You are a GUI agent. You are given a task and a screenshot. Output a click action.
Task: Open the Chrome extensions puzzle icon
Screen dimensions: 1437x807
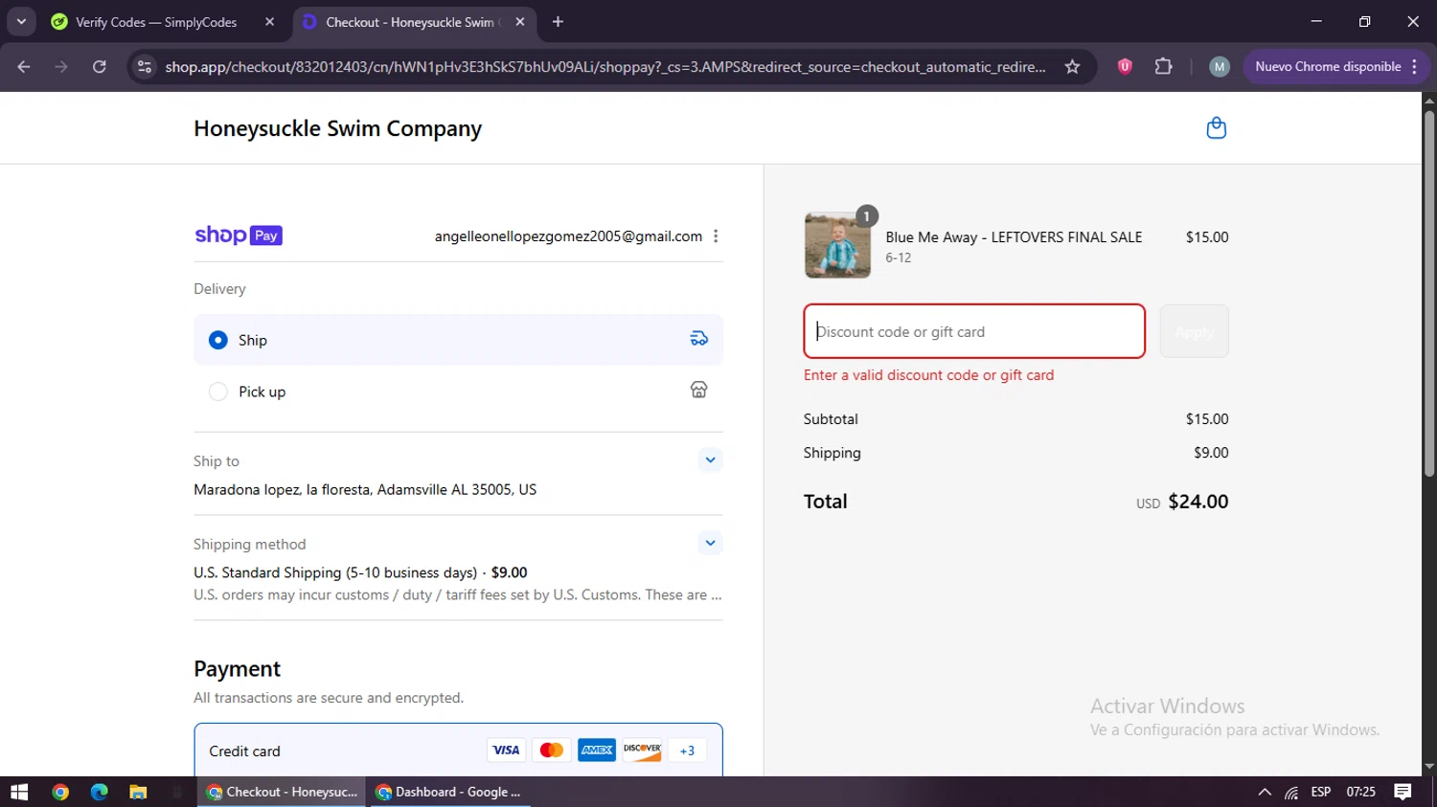coord(1163,67)
